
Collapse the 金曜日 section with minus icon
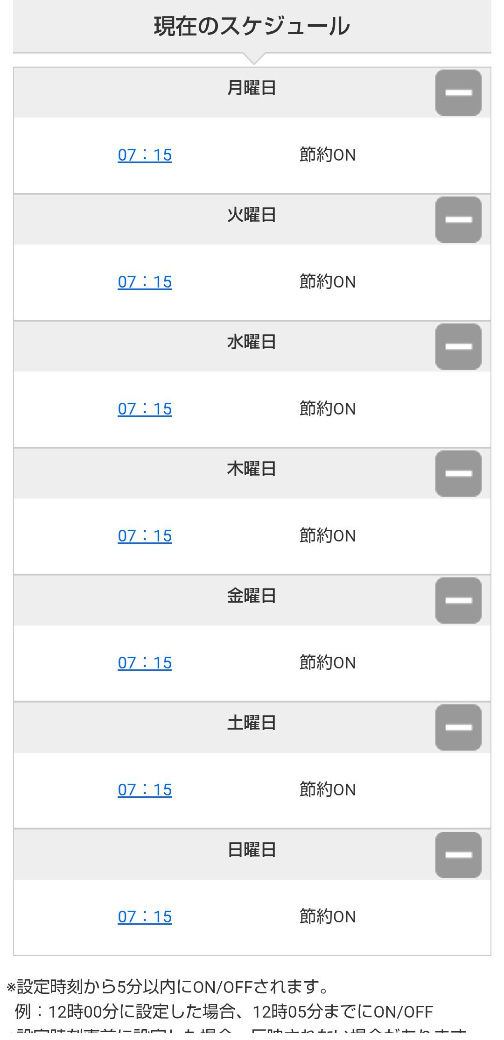click(x=458, y=600)
